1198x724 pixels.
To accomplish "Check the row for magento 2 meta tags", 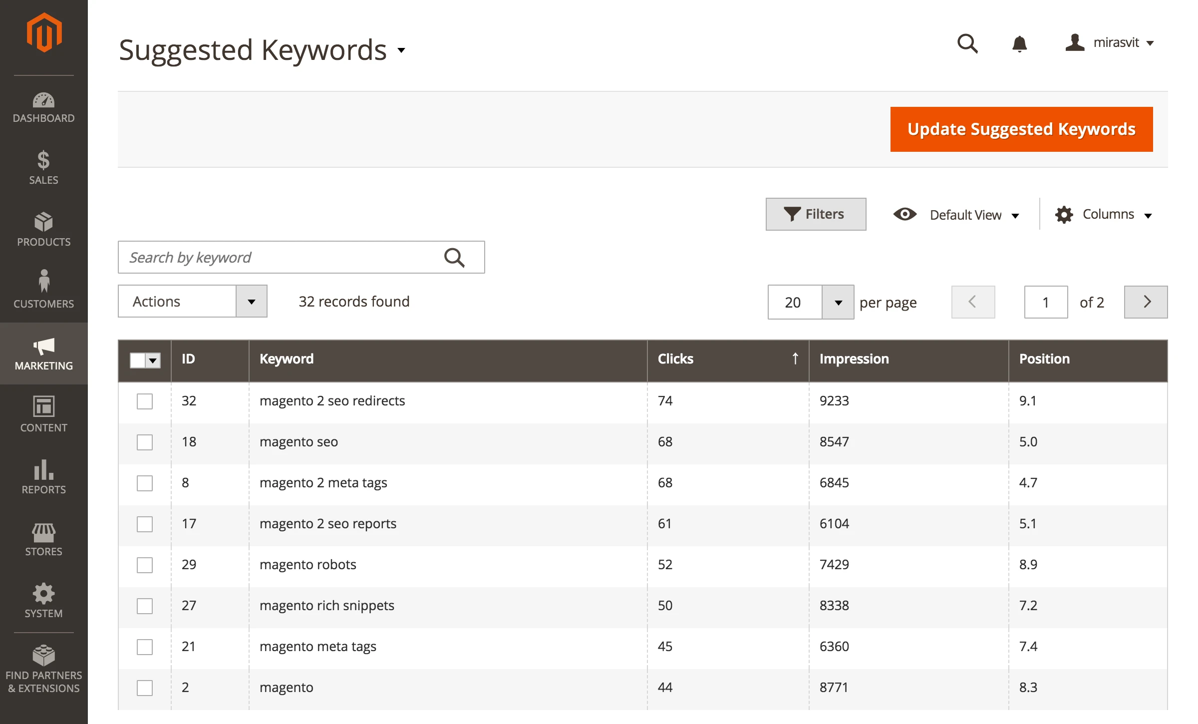I will click(145, 483).
